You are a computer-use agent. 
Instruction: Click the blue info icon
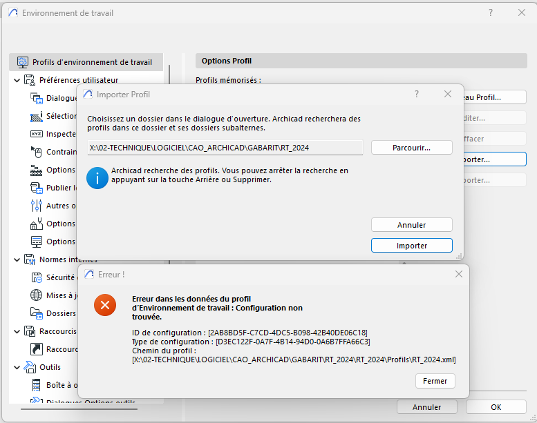tap(97, 178)
